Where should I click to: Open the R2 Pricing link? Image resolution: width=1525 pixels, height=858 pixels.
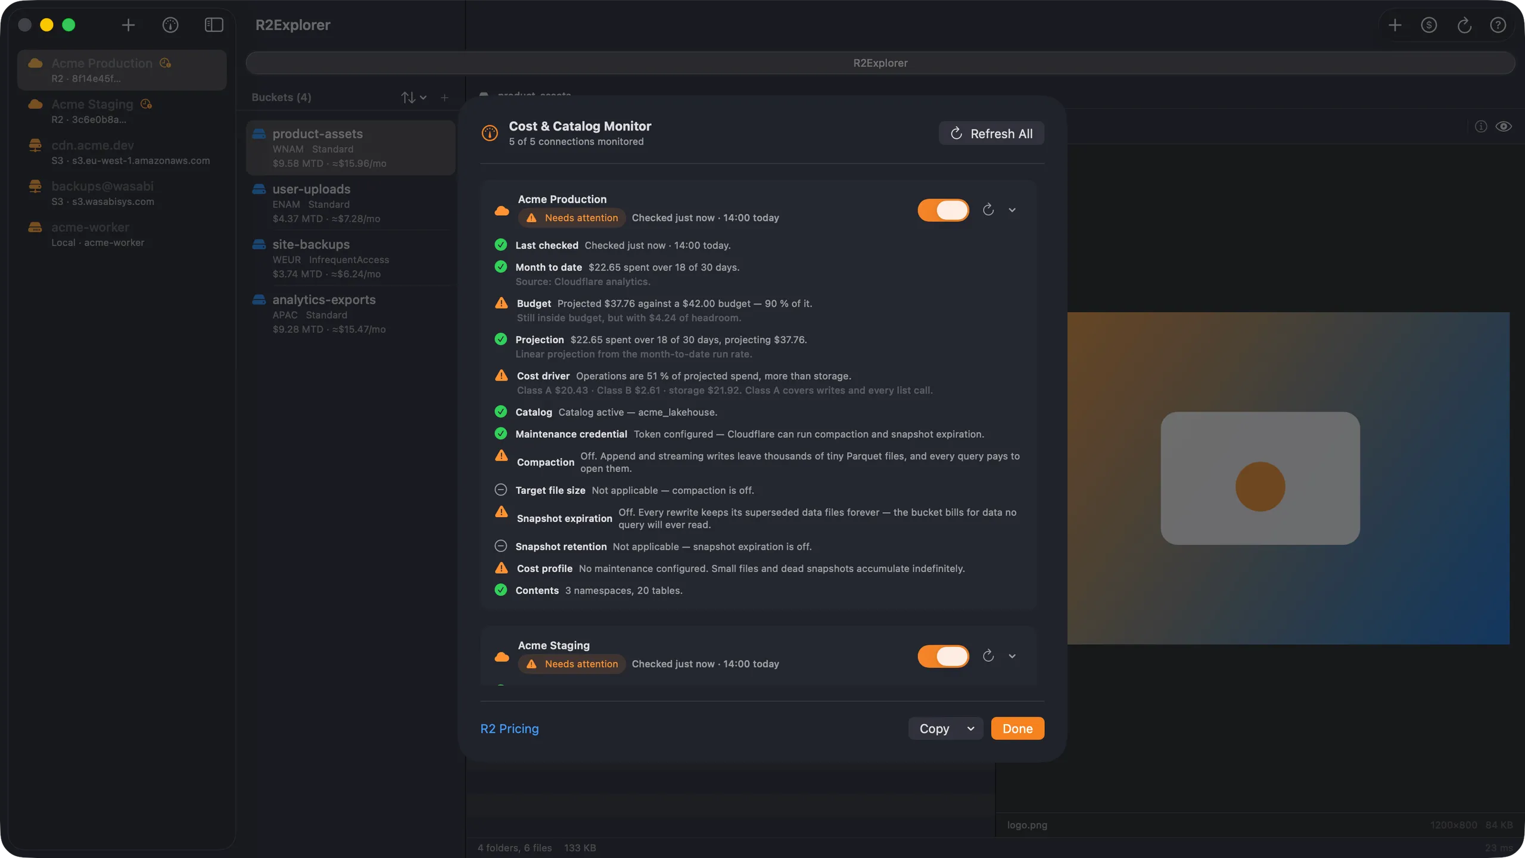509,728
